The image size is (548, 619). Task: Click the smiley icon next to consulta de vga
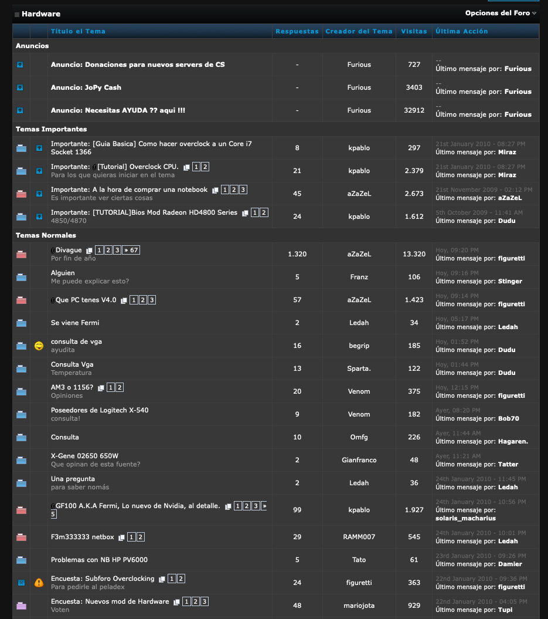coord(39,346)
